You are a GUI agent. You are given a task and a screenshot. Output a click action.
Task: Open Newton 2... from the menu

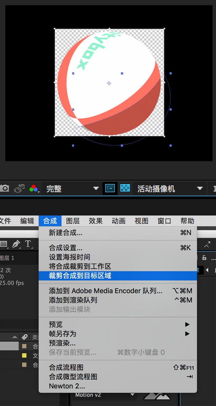pos(118,386)
